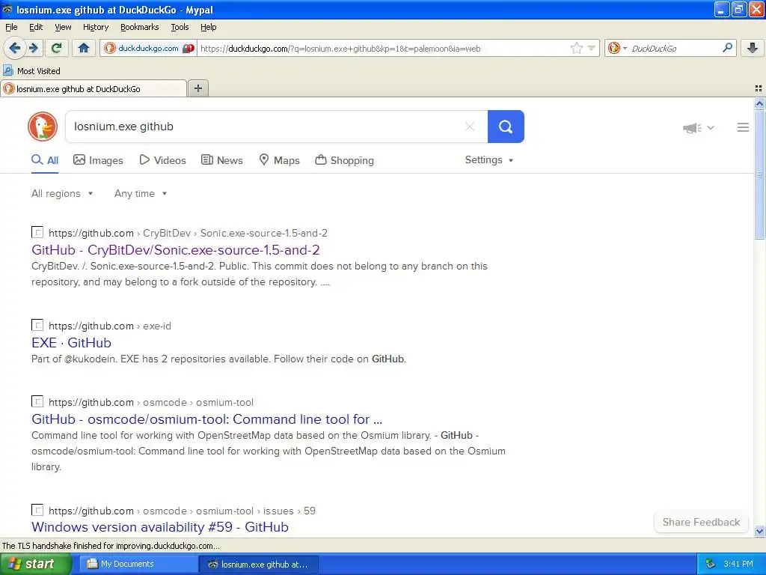The height and width of the screenshot is (575, 766).
Task: Clear the search query with the X
Action: click(x=470, y=127)
